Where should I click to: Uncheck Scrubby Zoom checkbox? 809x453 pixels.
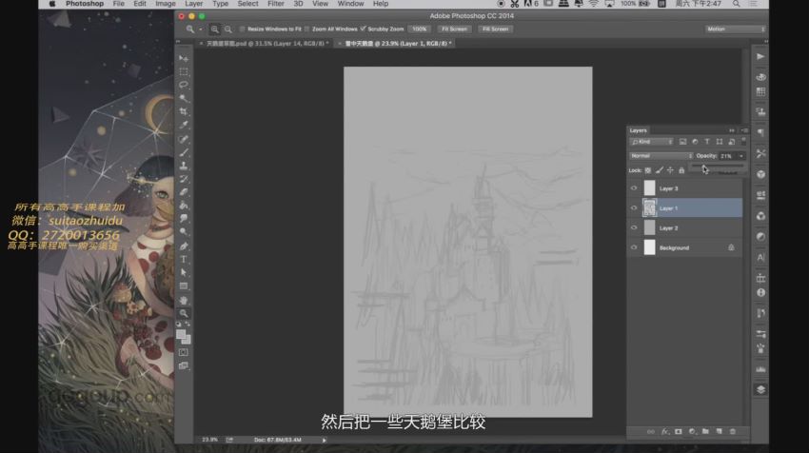[x=363, y=29]
